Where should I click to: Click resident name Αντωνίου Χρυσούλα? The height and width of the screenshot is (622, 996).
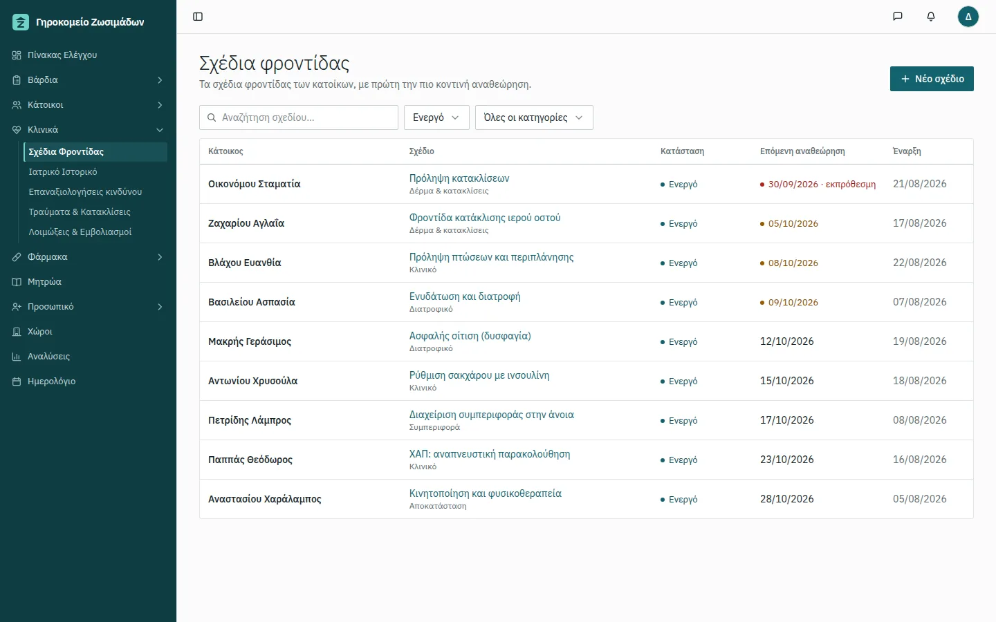point(253,381)
